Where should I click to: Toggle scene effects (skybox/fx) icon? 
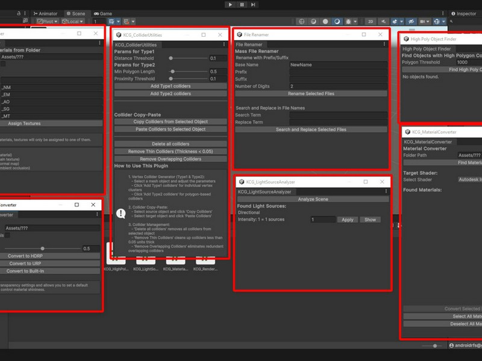click(395, 22)
